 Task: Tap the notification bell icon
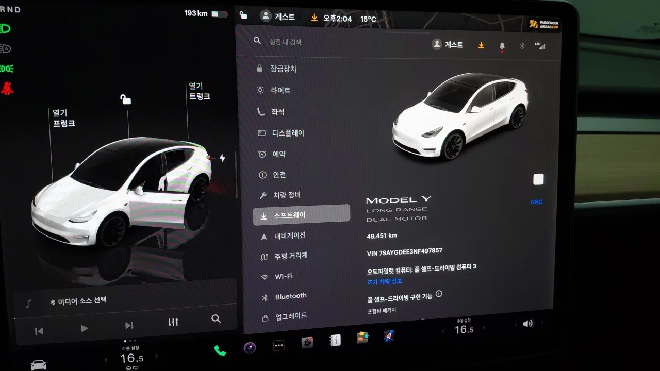tap(502, 46)
